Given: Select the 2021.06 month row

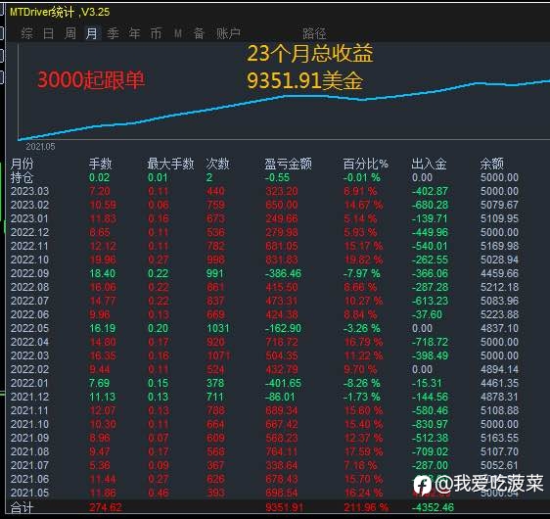Looking at the screenshot, I should tap(265, 479).
